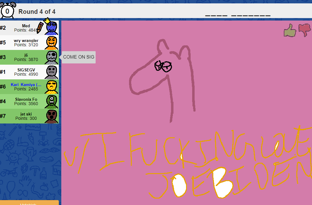Click "Points: 300" for jet ski

click(x=26, y=119)
